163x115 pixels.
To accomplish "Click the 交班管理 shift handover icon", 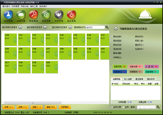I will click(x=59, y=14).
